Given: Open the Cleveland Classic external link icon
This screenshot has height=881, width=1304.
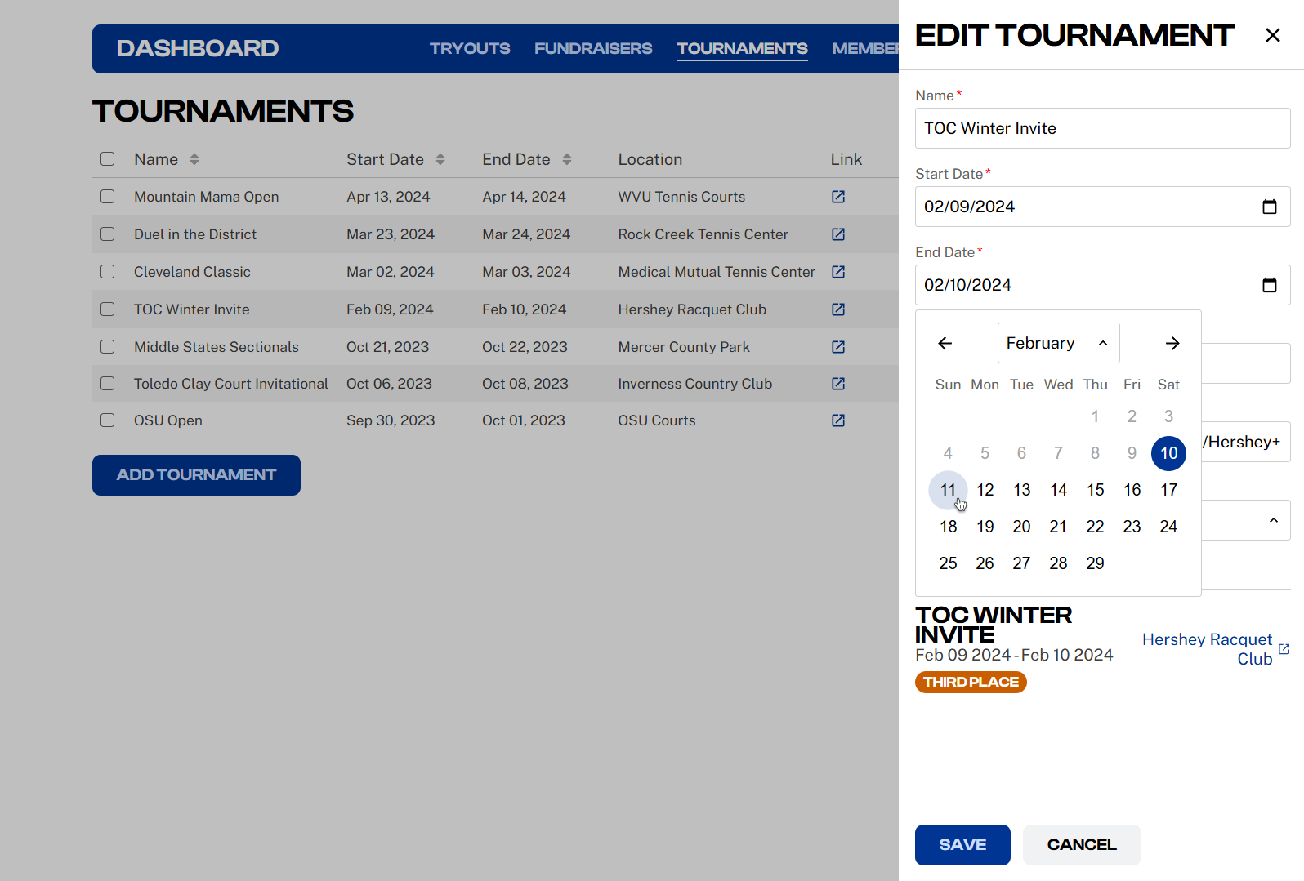Looking at the screenshot, I should pyautogui.click(x=838, y=272).
